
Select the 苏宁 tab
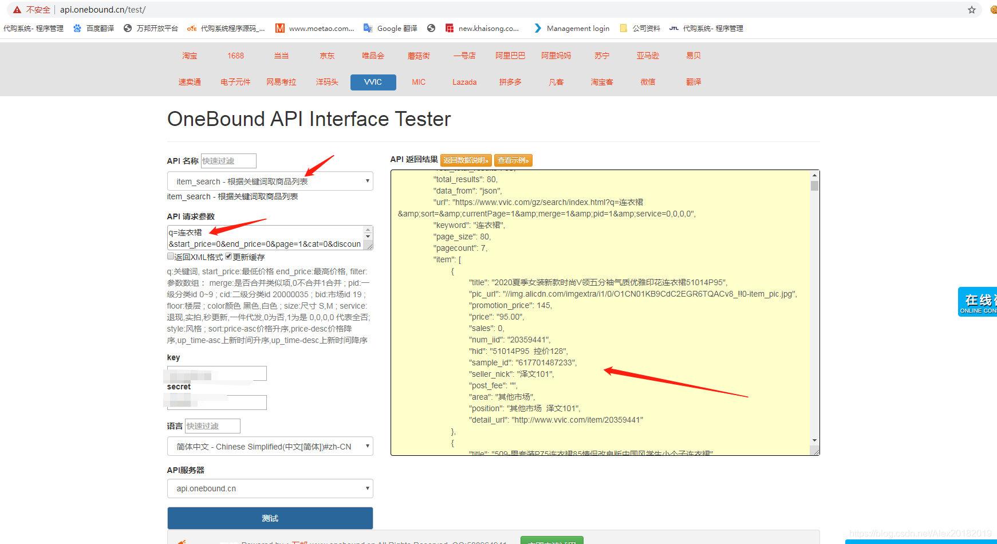(602, 56)
